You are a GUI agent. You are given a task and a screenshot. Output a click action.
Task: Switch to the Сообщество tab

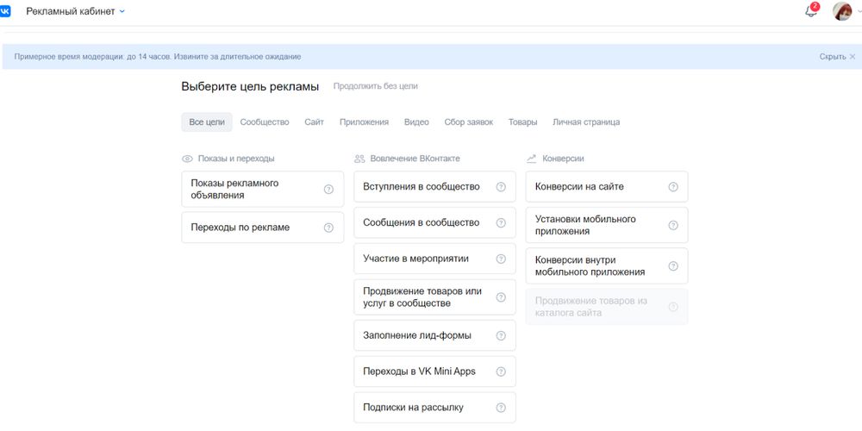click(265, 122)
